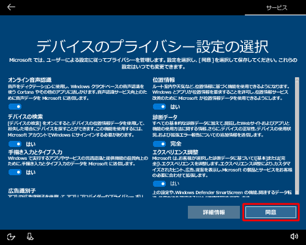Click the エクスペリエンス調整 heading
The height and width of the screenshot is (245, 306).
pyautogui.click(x=176, y=152)
